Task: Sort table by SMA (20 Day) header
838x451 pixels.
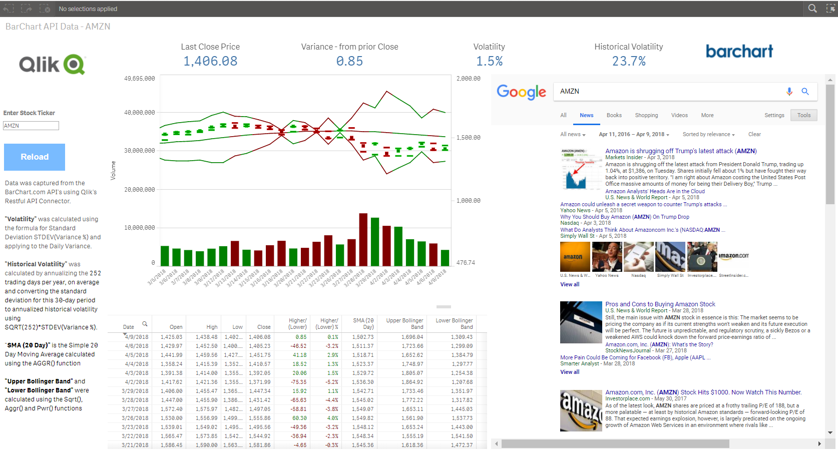Action: (x=363, y=323)
